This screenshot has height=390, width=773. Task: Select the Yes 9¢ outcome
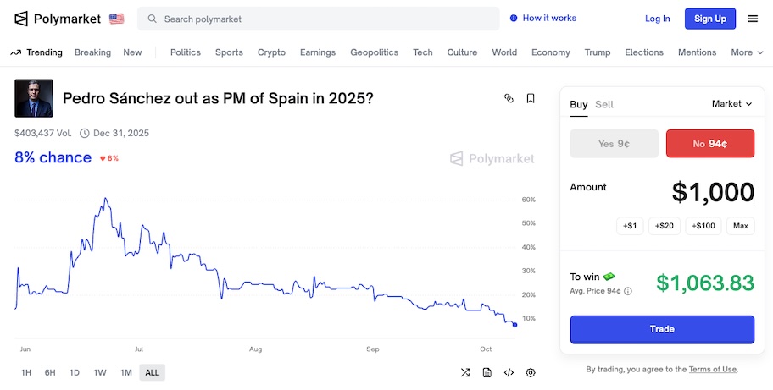coord(615,144)
